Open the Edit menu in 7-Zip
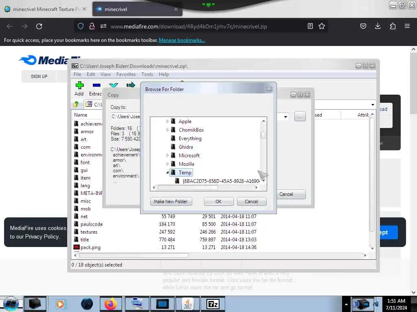 (x=90, y=74)
